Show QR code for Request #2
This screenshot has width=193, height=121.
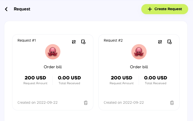click(x=160, y=42)
